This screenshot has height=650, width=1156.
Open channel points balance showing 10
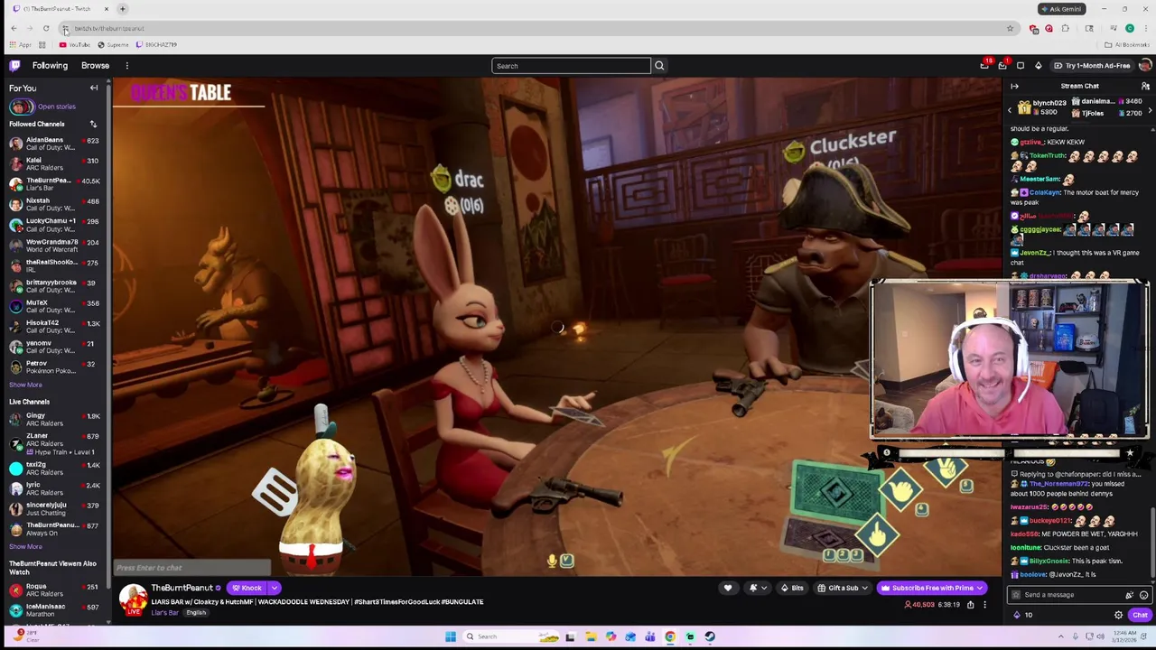click(1022, 615)
